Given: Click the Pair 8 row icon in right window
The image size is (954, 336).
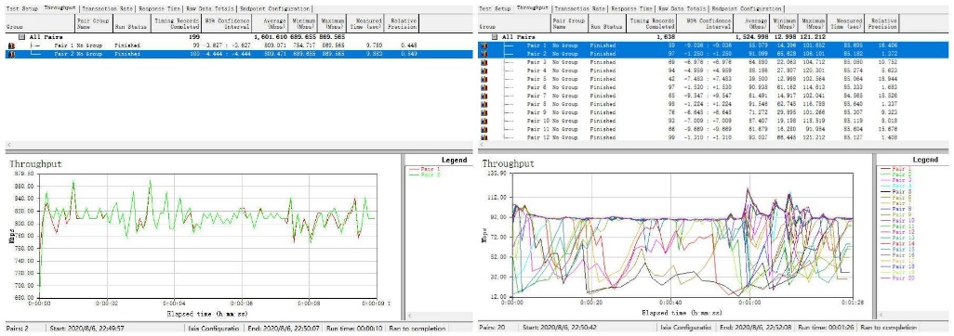Looking at the screenshot, I should coord(484,104).
